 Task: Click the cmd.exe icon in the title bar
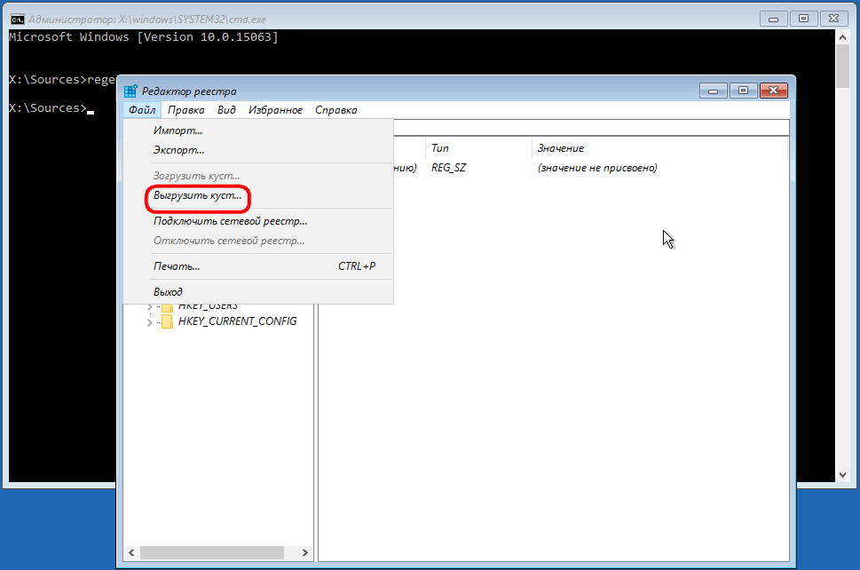pos(17,20)
